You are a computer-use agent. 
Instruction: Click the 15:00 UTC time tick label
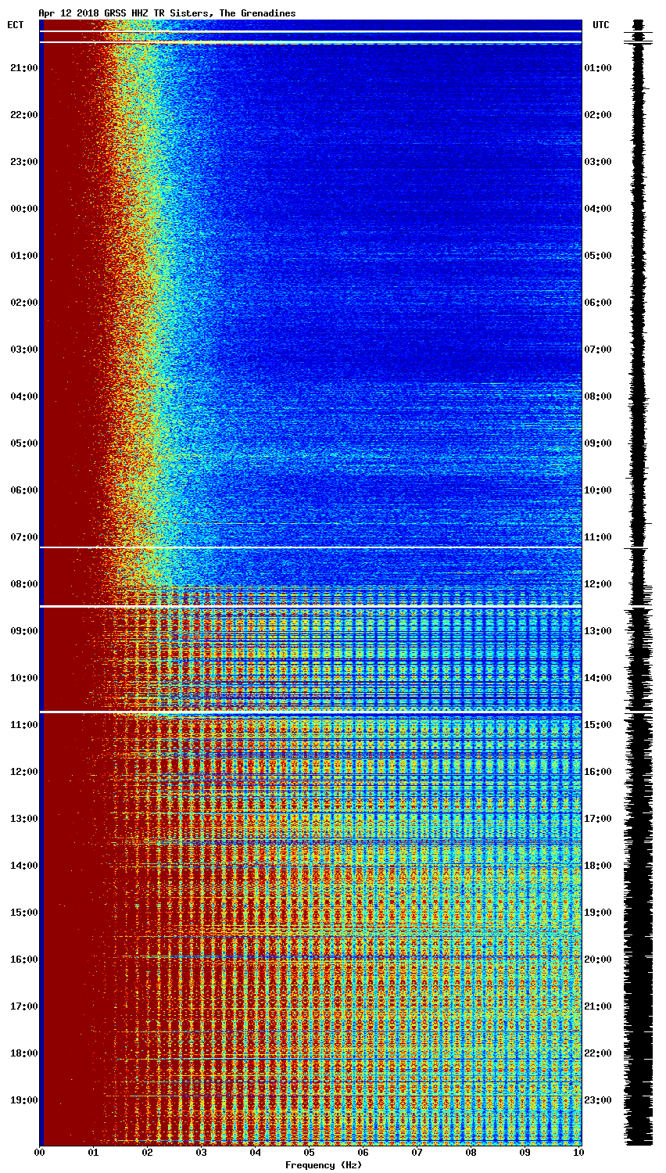[x=598, y=725]
